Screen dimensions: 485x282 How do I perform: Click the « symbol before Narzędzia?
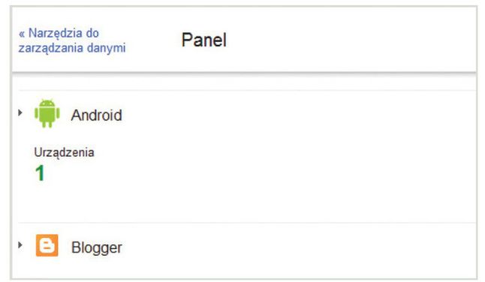tap(22, 33)
